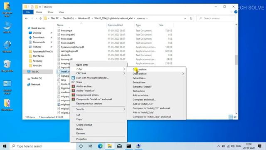Select the hwcompat text file
Viewport: 266px width, 150px height.
pyautogui.click(x=66, y=30)
